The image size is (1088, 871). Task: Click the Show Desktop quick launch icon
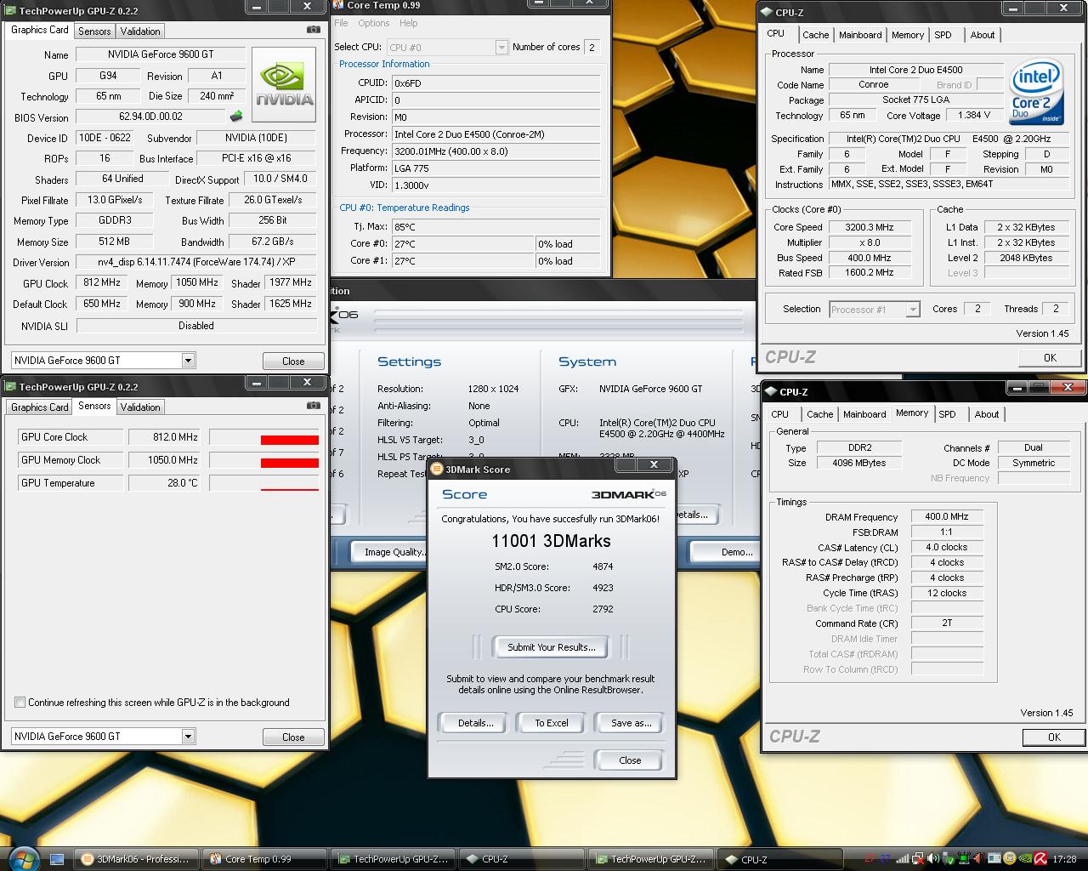pyautogui.click(x=57, y=859)
